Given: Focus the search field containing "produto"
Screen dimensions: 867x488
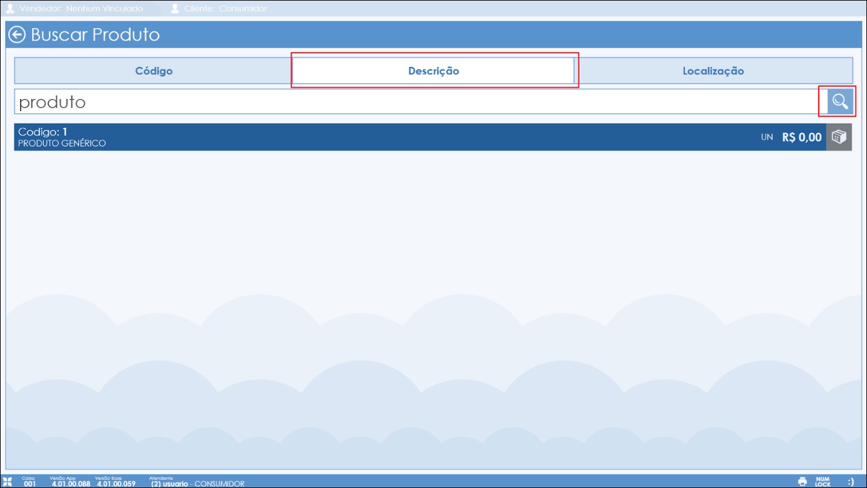Looking at the screenshot, I should click(x=420, y=102).
